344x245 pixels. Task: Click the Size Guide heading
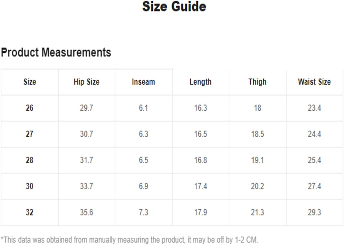click(x=174, y=7)
